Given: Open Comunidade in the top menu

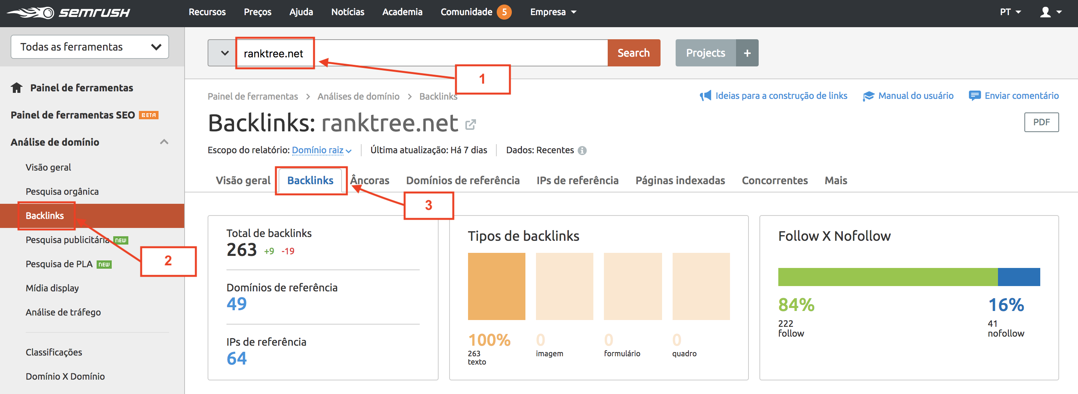Looking at the screenshot, I should (466, 12).
